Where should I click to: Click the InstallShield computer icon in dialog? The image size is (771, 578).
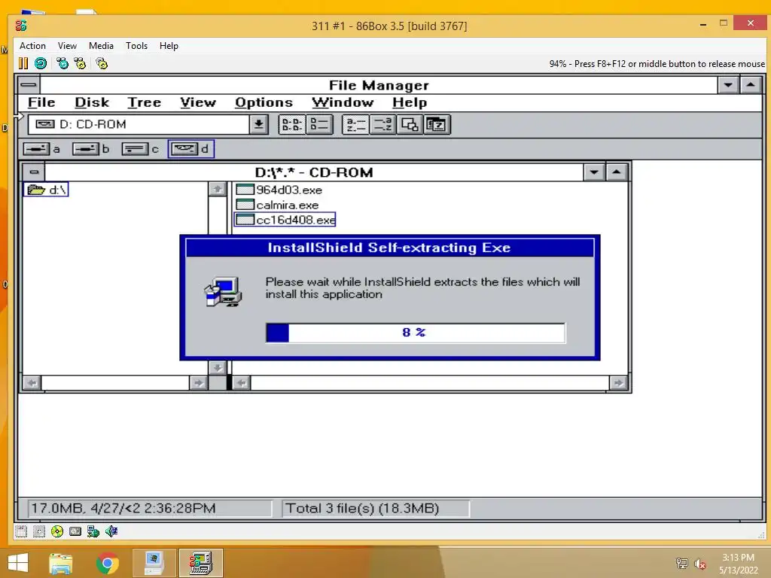tap(223, 291)
